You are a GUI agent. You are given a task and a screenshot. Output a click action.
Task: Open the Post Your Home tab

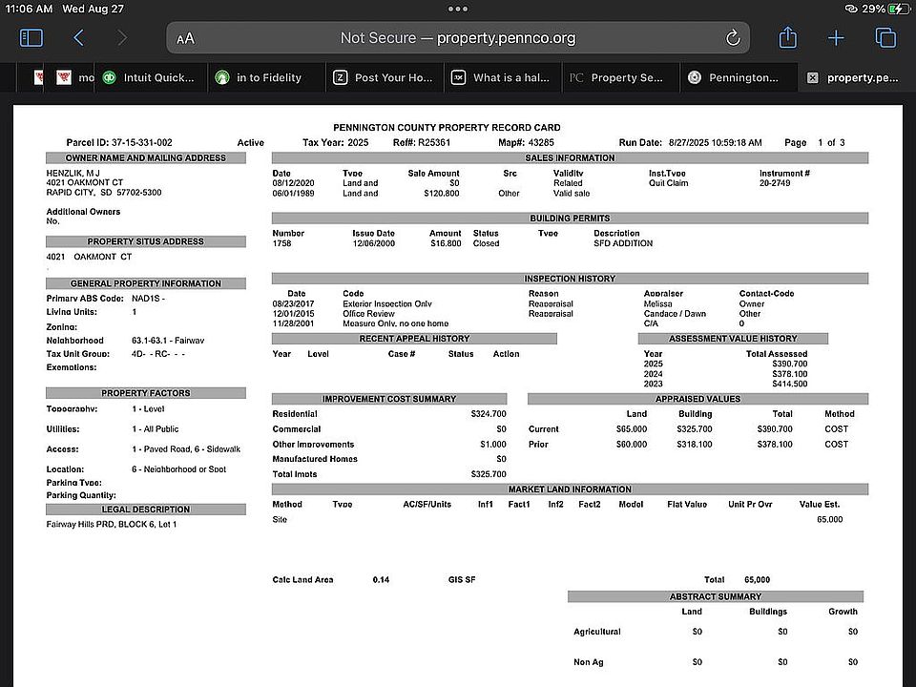tap(385, 78)
